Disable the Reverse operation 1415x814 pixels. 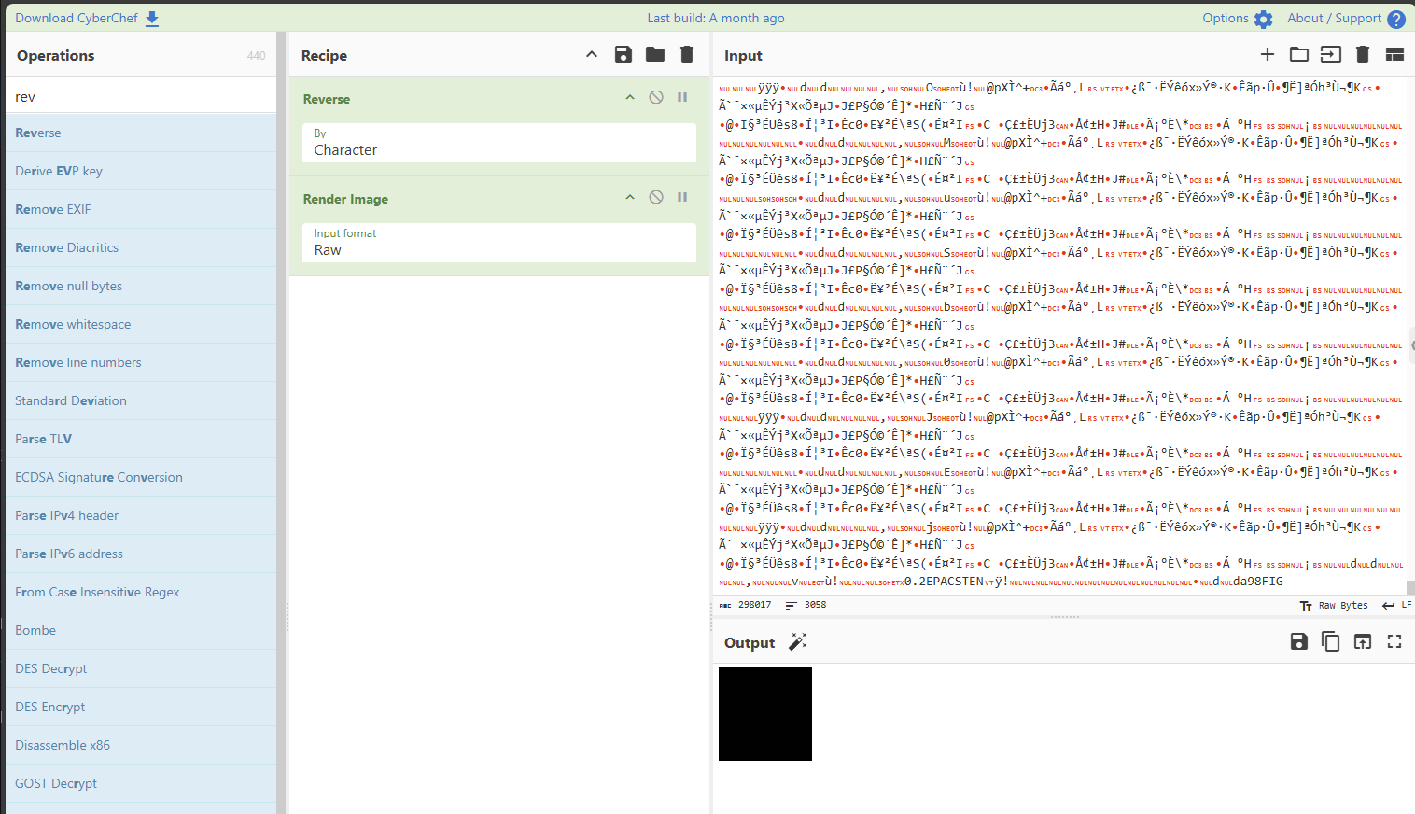coord(656,98)
